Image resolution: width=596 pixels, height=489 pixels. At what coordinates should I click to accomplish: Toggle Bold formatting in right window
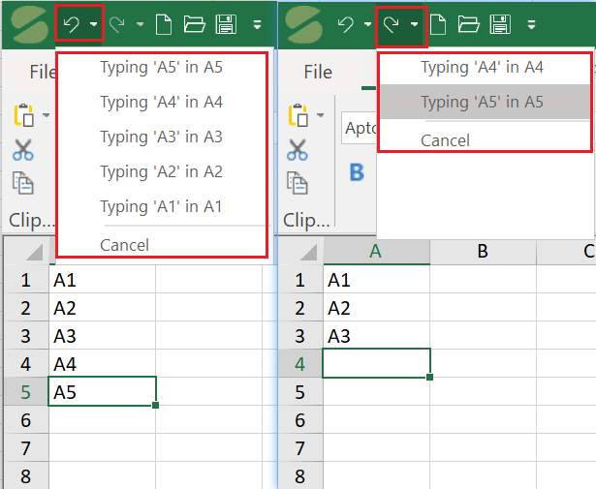[357, 172]
